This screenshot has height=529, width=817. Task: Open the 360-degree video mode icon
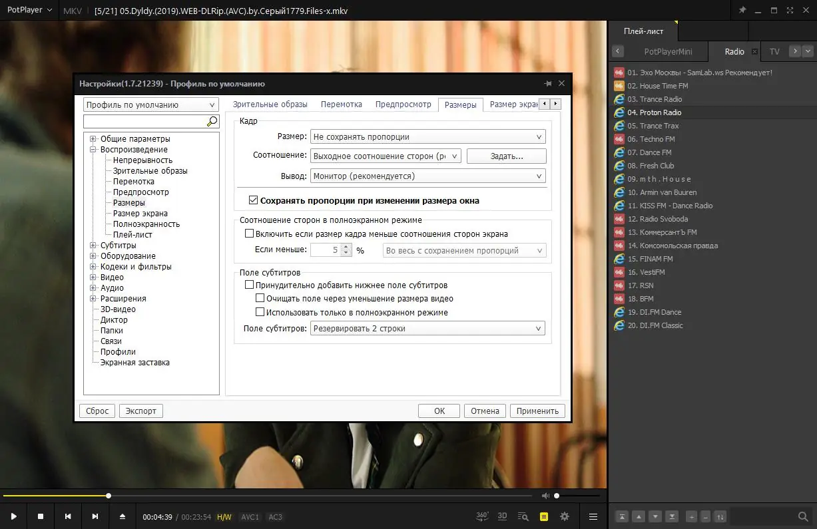pyautogui.click(x=481, y=516)
